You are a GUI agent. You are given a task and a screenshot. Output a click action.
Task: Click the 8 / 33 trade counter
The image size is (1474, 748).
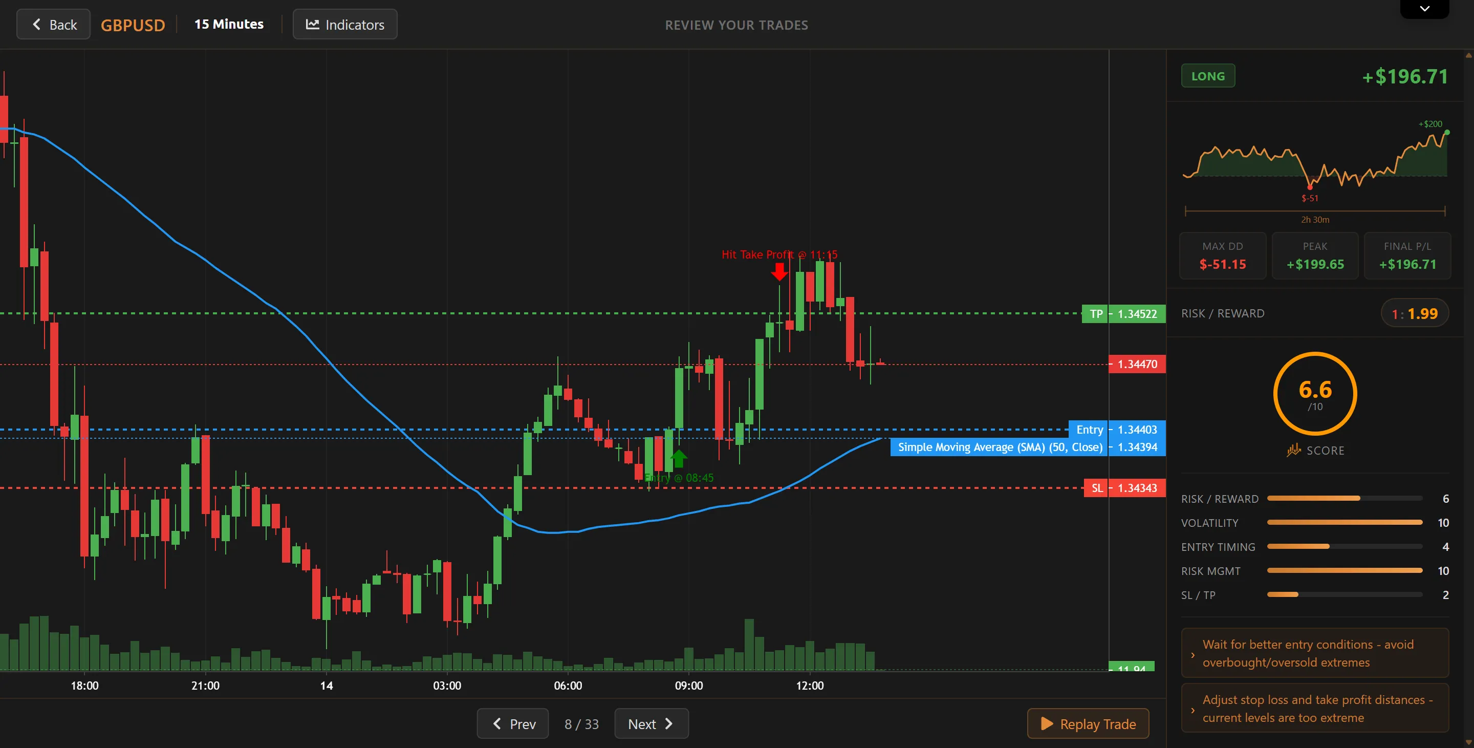click(x=581, y=724)
